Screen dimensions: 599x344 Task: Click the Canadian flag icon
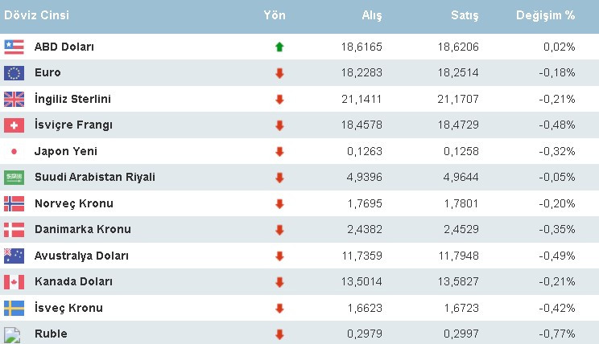pyautogui.click(x=14, y=282)
